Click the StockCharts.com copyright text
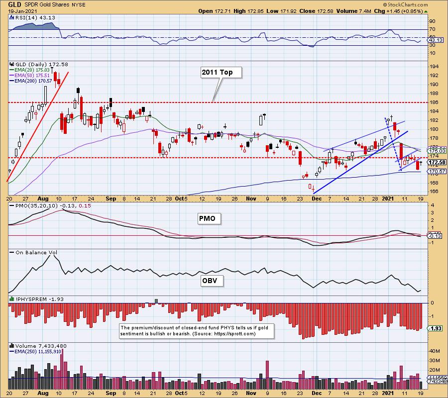This screenshot has width=448, height=398. [x=405, y=4]
